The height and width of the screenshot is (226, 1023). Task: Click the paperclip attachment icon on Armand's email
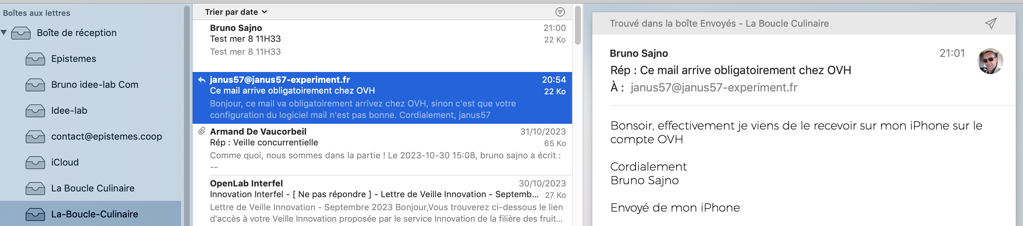click(x=202, y=131)
